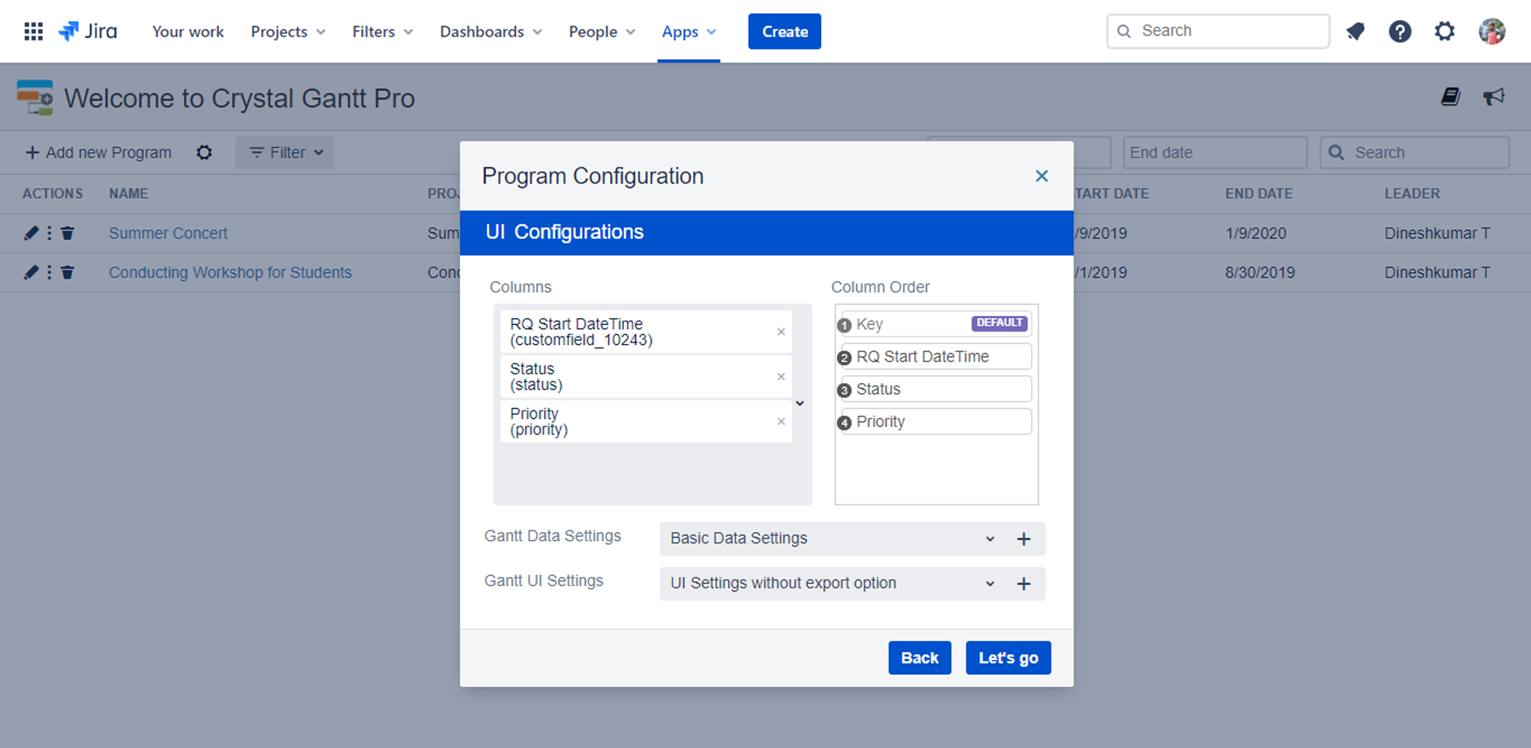Viewport: 1531px width, 748px height.
Task: Open the Filter dropdown
Action: click(285, 153)
